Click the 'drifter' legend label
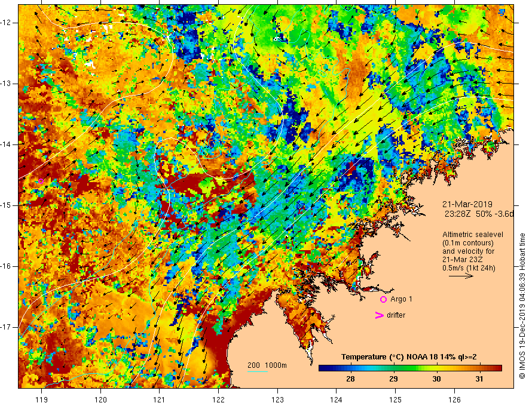 click(396, 315)
